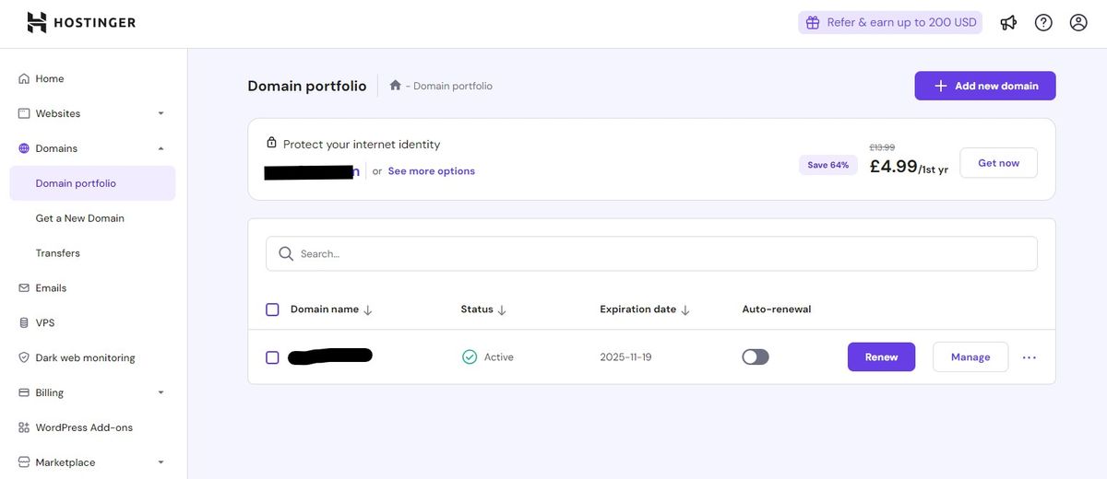Expand the Marketplace menu arrow
Screen dimensions: 1107x479
161,462
